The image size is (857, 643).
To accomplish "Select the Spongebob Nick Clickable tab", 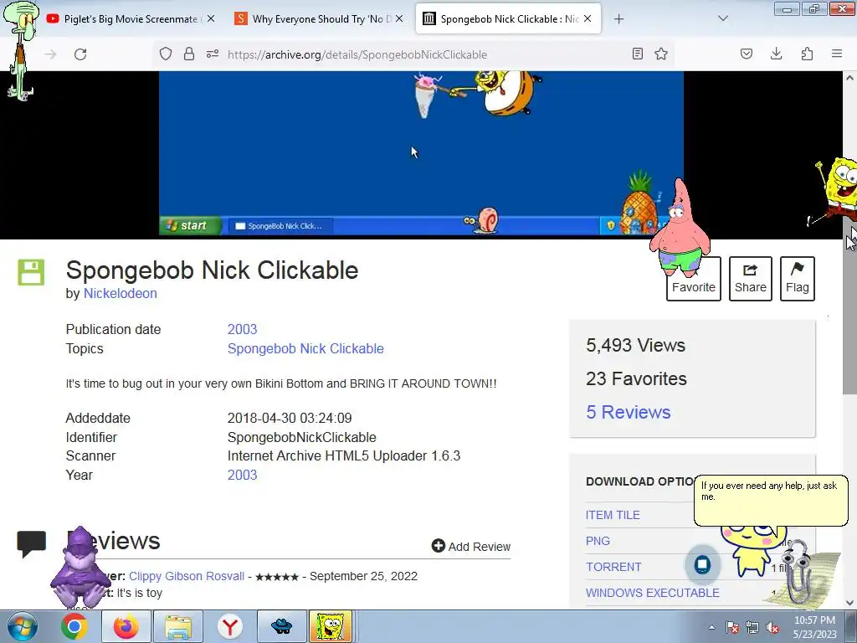I will [508, 19].
